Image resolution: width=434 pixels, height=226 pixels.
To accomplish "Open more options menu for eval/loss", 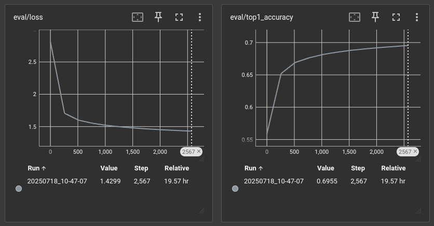I will (200, 17).
